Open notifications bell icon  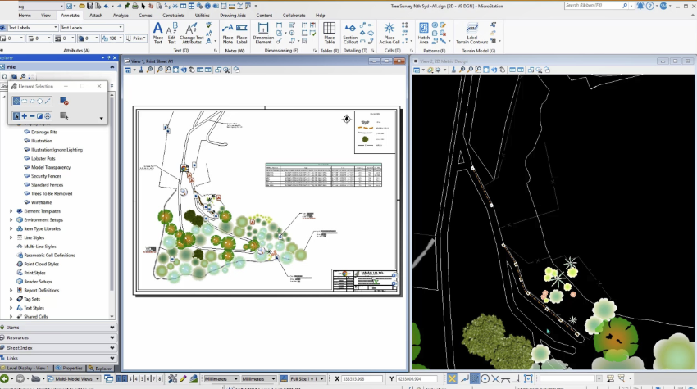click(640, 6)
